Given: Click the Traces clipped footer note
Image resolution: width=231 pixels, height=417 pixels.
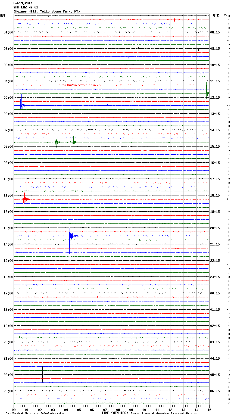Looking at the screenshot, I should [164, 413].
